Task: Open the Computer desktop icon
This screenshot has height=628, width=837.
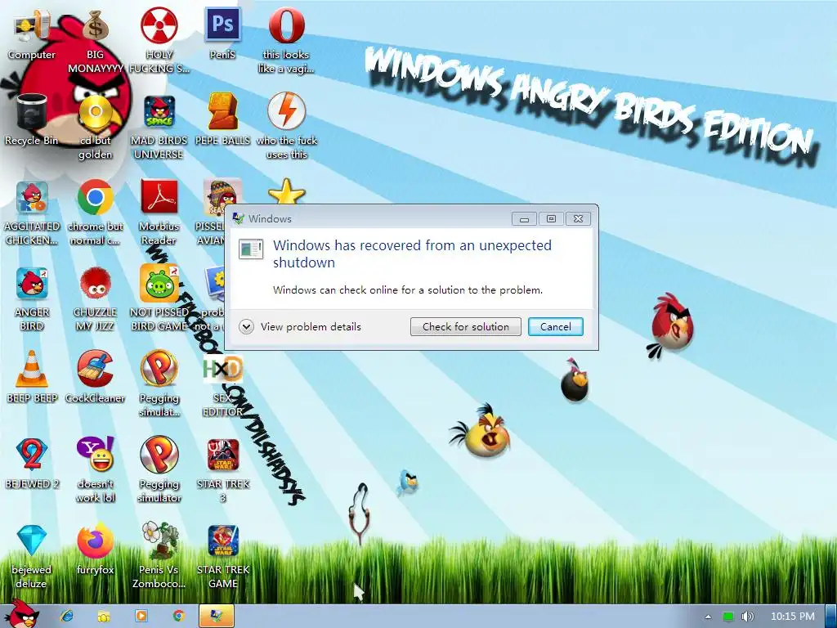Action: click(32, 32)
